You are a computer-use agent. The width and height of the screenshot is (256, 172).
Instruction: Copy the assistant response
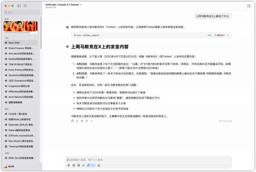click(x=72, y=121)
